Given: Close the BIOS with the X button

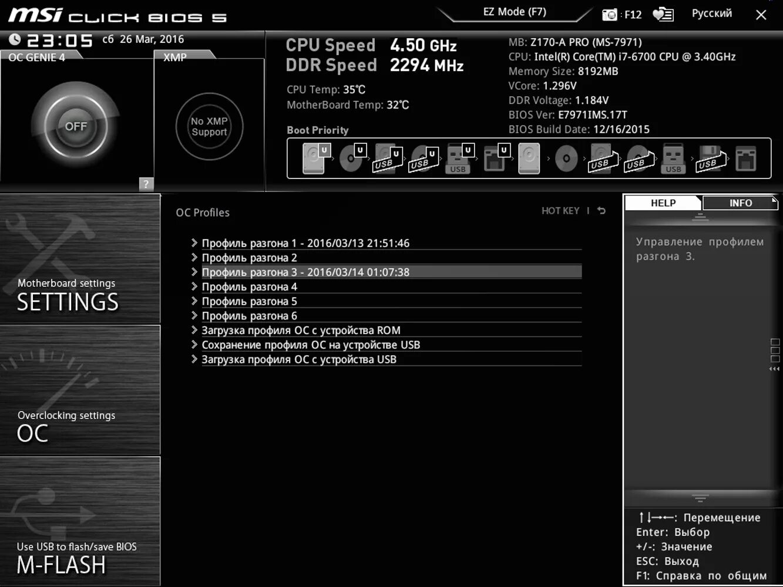Looking at the screenshot, I should pos(761,15).
